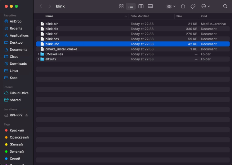
Task: Open the Group By dropdown
Action: 171,6
